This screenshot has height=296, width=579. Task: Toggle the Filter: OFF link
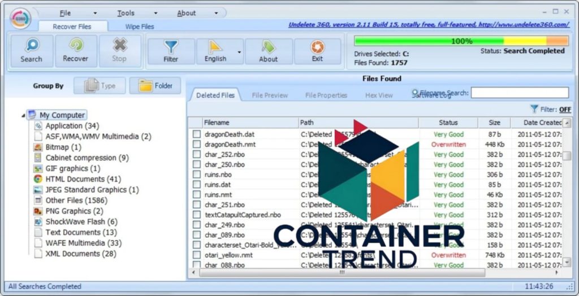(565, 109)
